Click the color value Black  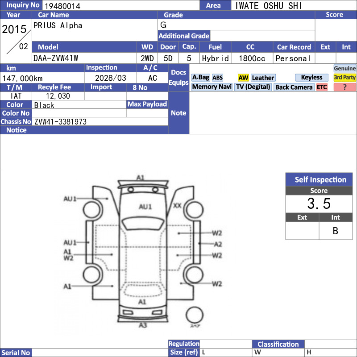44,105
